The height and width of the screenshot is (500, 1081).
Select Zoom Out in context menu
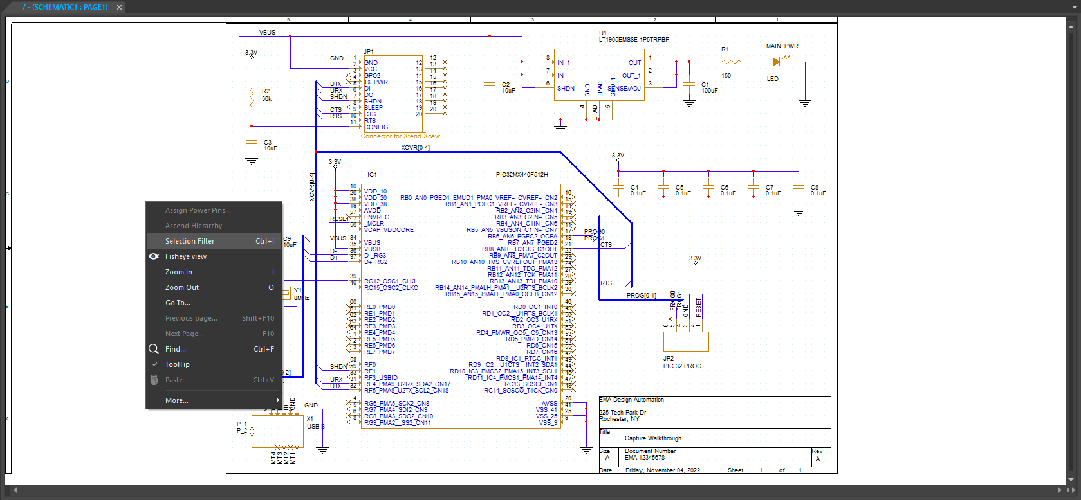tap(182, 287)
